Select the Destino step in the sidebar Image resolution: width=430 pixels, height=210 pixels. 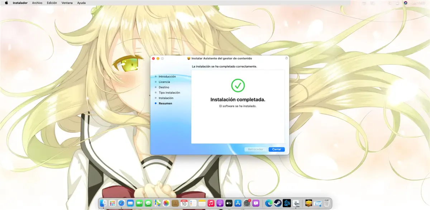(x=164, y=87)
